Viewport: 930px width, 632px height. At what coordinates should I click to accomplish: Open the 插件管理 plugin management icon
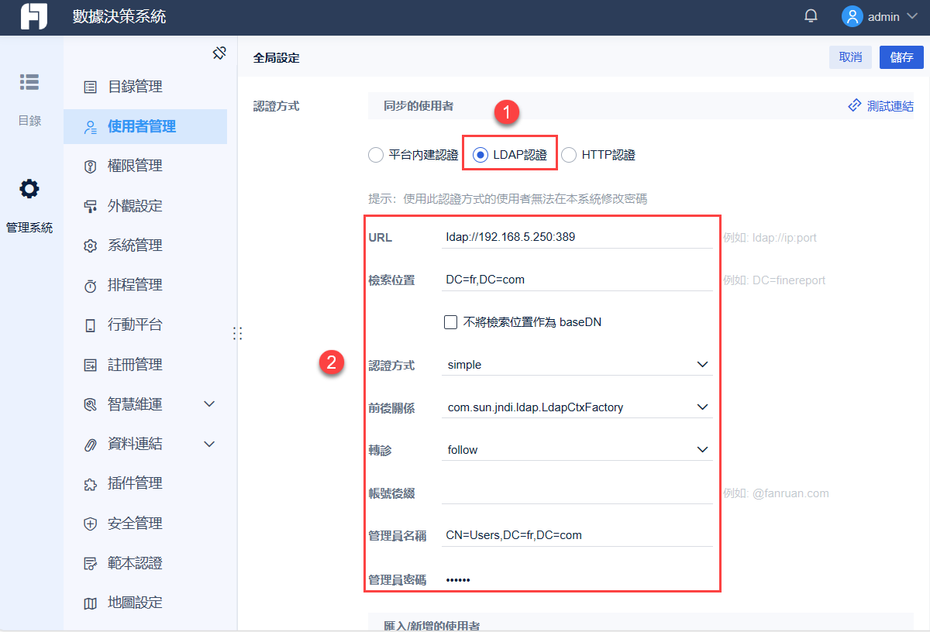[91, 483]
